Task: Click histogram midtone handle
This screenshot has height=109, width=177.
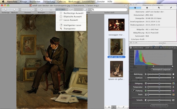Action: [153, 66]
